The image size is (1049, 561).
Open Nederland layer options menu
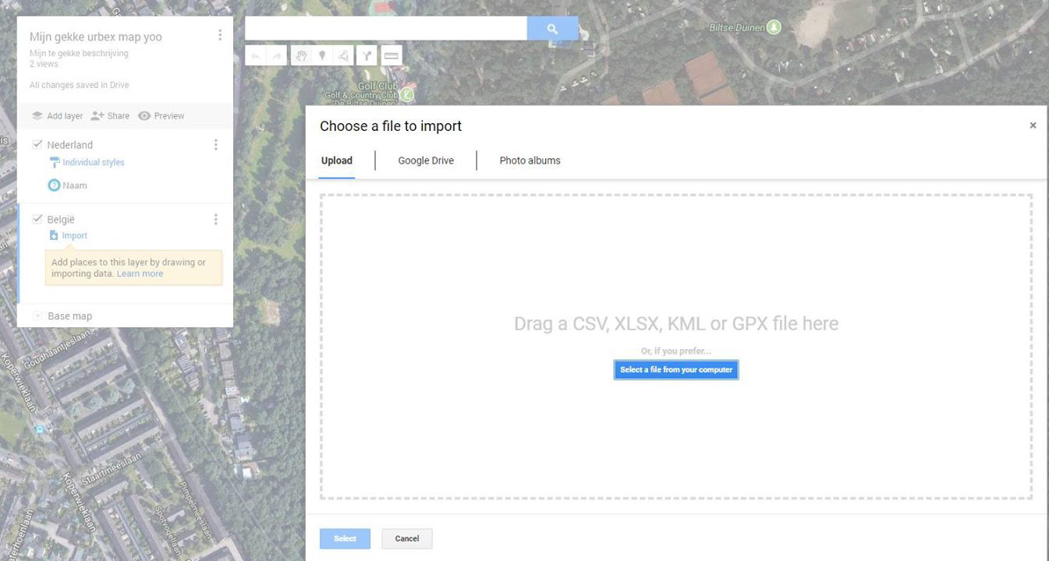[x=216, y=145]
